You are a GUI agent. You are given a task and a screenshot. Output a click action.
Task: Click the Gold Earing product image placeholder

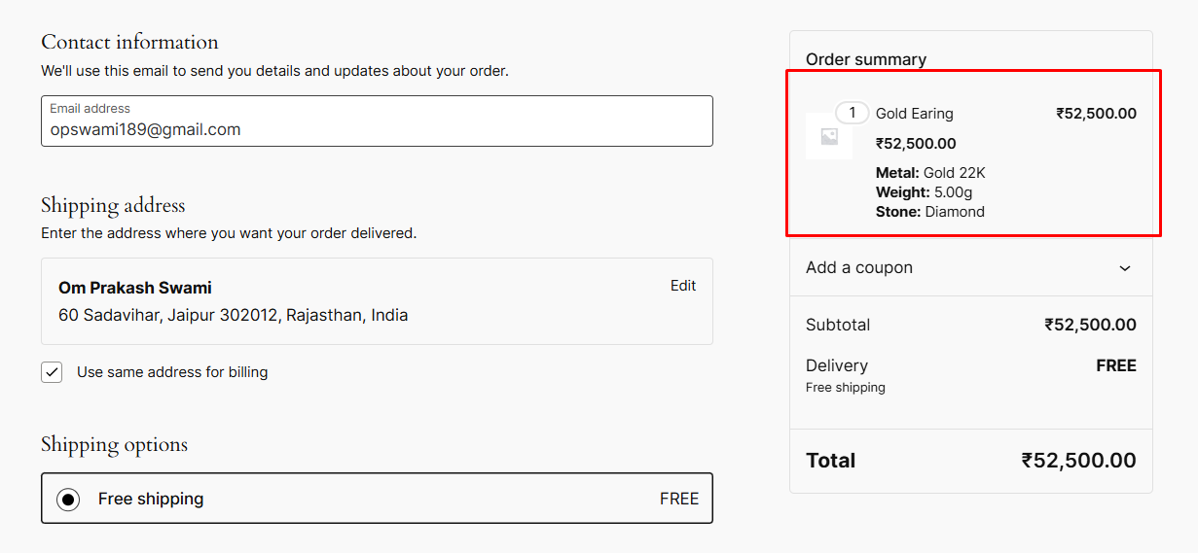point(829,136)
